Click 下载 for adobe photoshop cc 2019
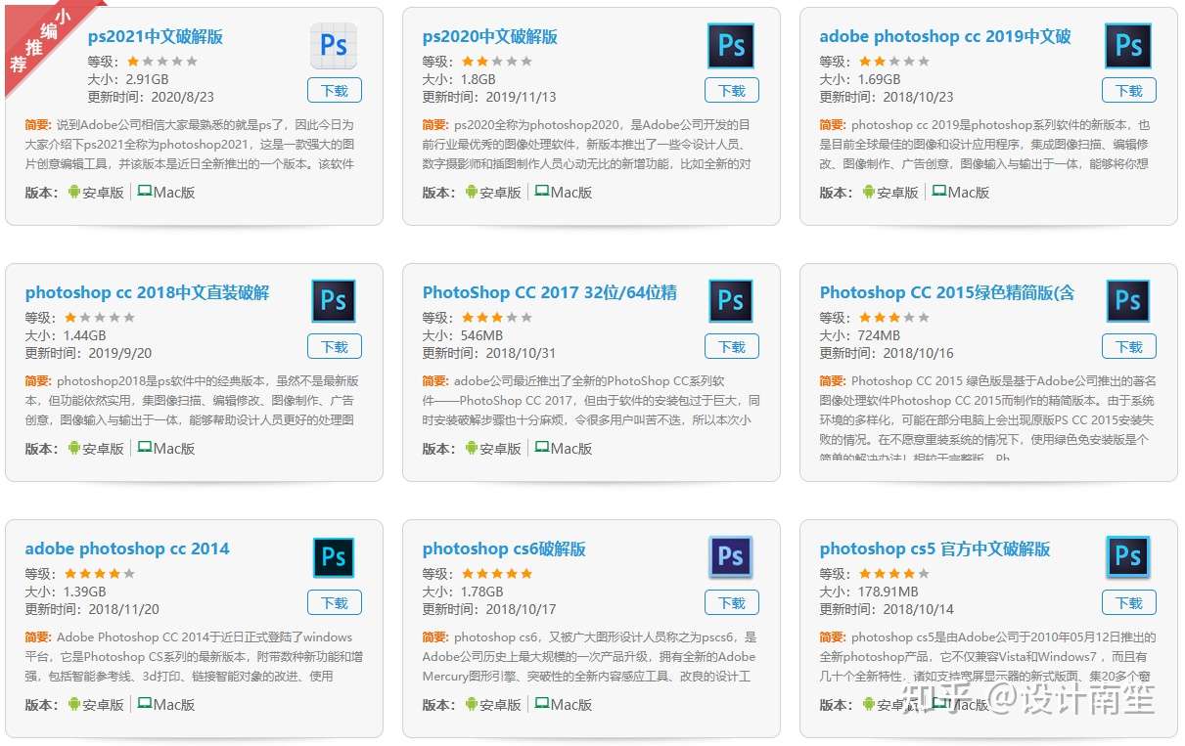The width and height of the screenshot is (1185, 746). tap(1129, 90)
